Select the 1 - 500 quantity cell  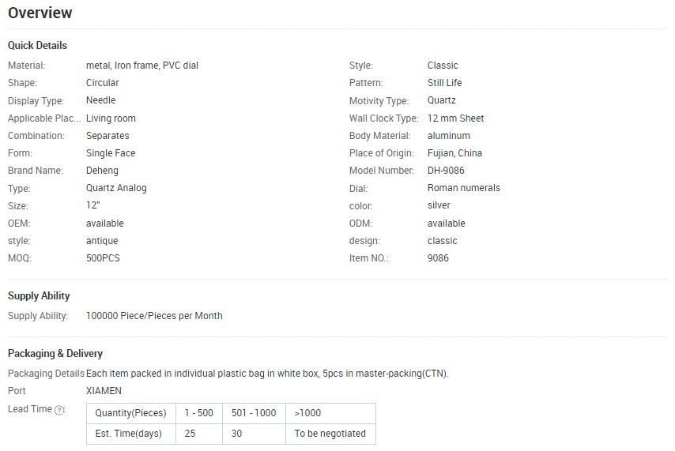click(x=199, y=413)
